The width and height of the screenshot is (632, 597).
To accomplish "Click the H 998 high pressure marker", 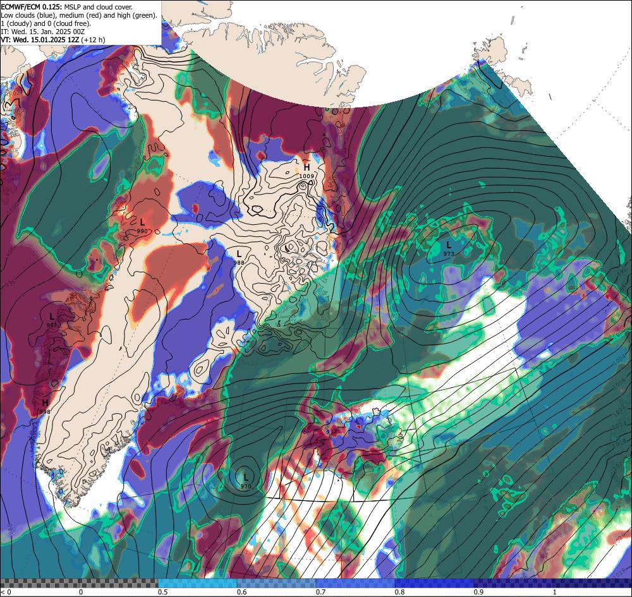I will tap(45, 406).
